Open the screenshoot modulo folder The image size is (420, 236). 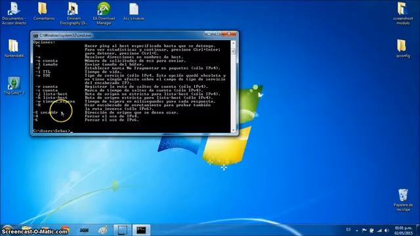point(403,13)
